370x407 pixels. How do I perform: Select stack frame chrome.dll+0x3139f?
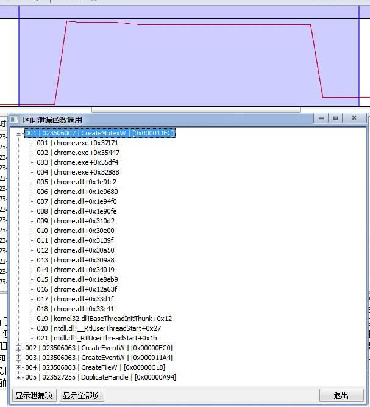click(75, 240)
